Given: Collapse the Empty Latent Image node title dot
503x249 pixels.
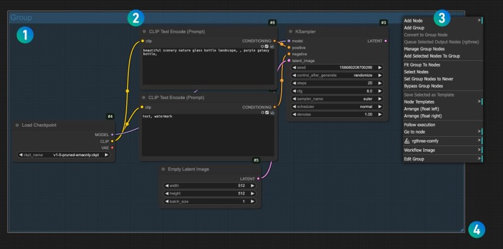Looking at the screenshot, I should pyautogui.click(x=163, y=169).
